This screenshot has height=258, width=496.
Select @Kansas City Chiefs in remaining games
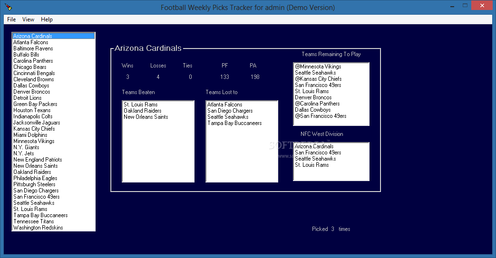pos(331,79)
